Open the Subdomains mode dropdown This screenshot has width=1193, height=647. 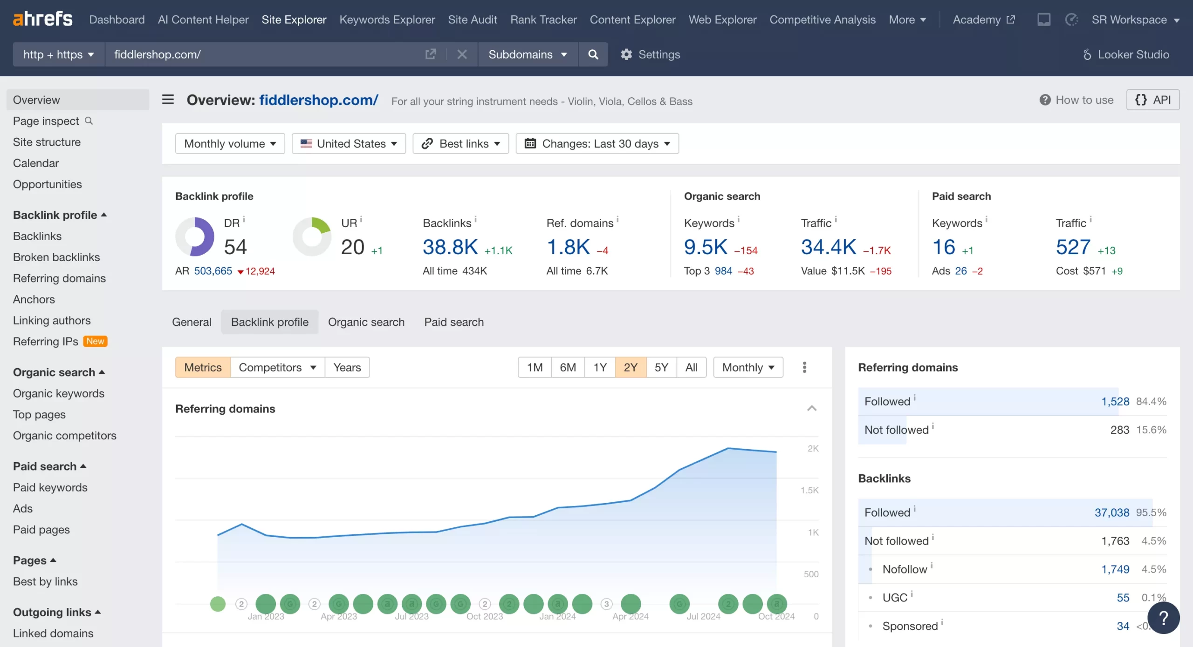tap(528, 54)
